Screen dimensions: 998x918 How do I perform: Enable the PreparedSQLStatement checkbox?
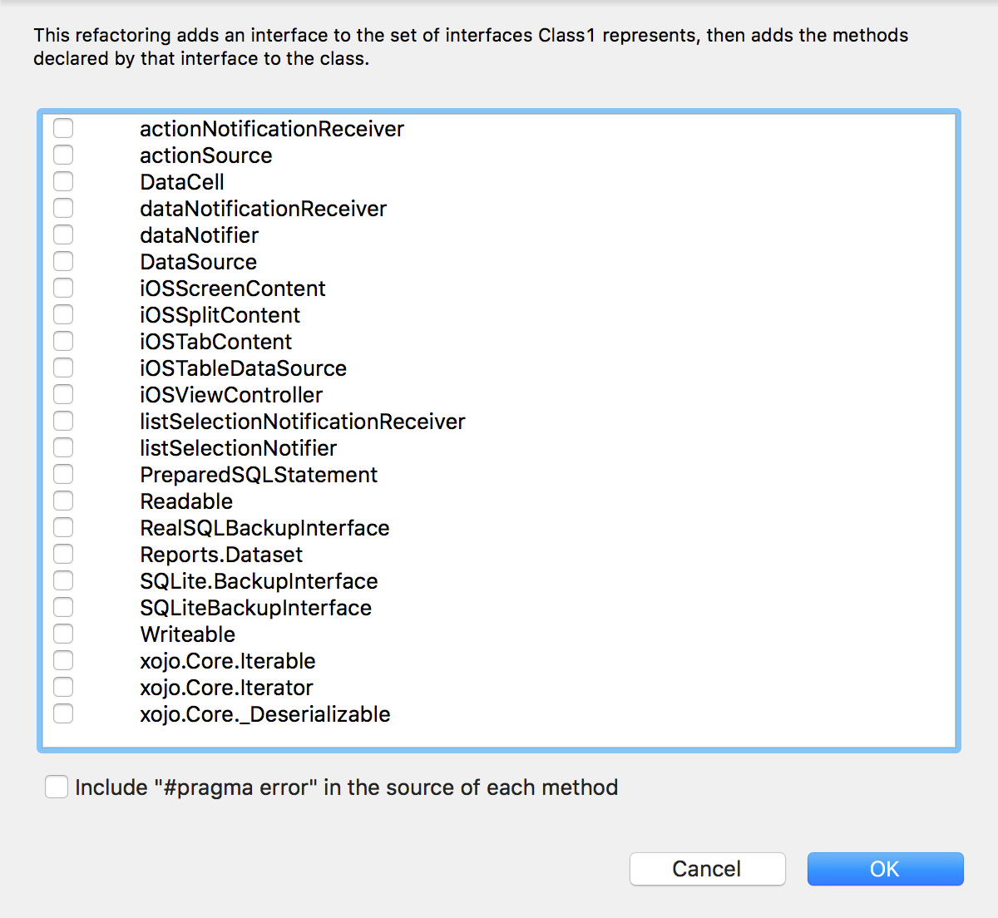point(63,474)
